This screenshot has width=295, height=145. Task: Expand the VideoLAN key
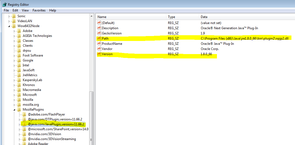(9, 21)
